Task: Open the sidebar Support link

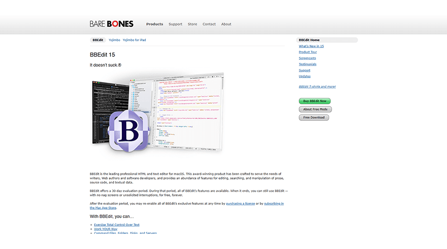Action: click(x=305, y=71)
